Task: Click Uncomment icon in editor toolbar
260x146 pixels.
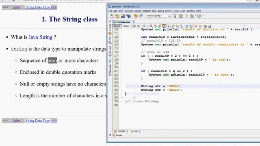Action: coord(210,26)
